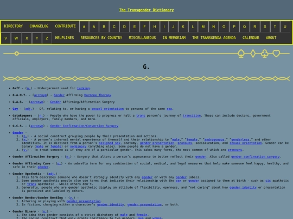The width and height of the screenshot is (293, 219).
Task: Open gender identity link in Gender Apathetic
Action: pos(243,188)
